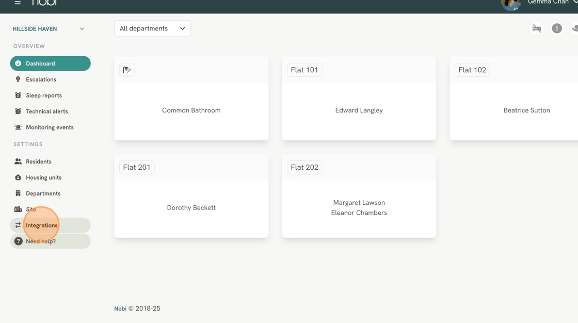Click the Sleep reports alarm icon
Viewport: 578px width, 323px height.
(x=18, y=95)
